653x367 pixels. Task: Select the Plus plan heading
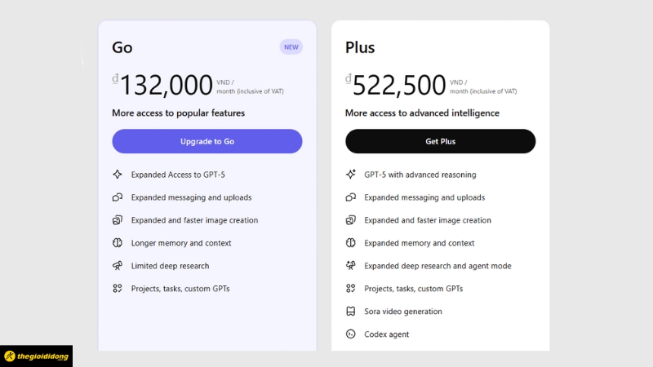tap(360, 47)
